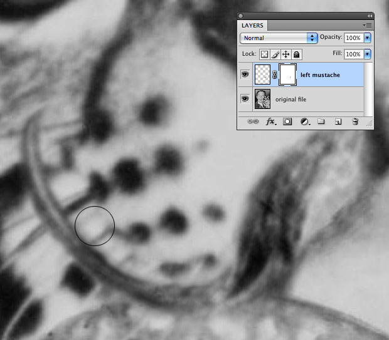Click the link layers chain icon
The image size is (389, 340).
point(253,122)
